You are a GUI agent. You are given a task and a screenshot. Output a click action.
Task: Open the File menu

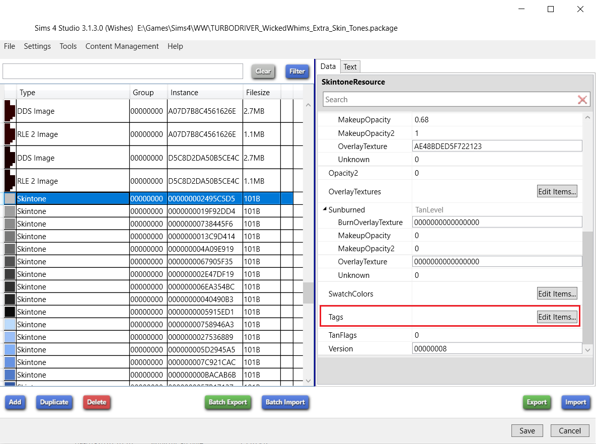coord(10,46)
